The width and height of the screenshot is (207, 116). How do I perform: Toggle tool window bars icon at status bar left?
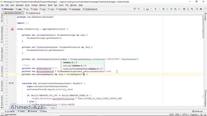pos(2,114)
